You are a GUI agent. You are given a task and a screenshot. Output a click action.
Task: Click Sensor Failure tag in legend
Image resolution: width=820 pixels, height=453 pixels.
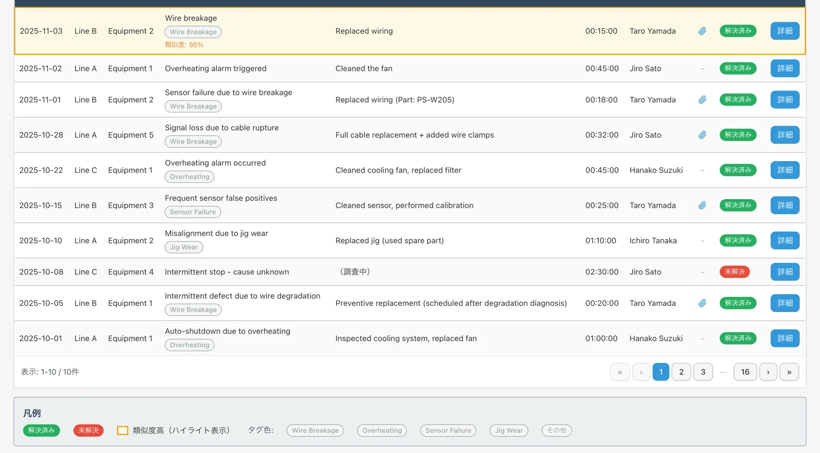pos(448,431)
